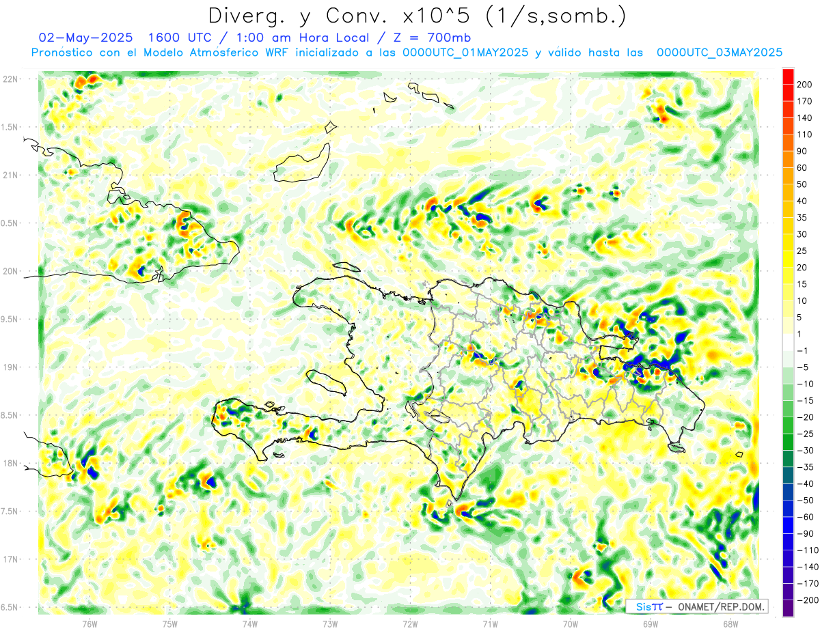Click the '-170' colorbar label

(807, 584)
